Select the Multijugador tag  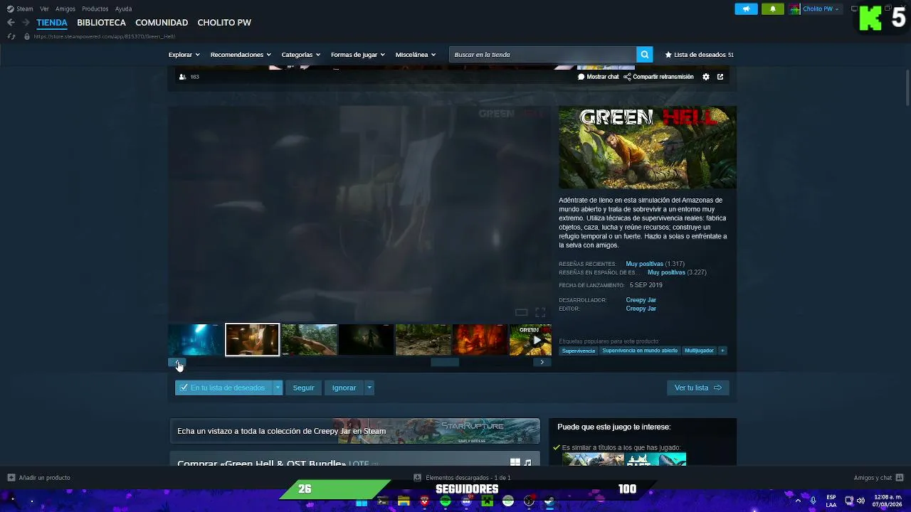click(x=699, y=351)
